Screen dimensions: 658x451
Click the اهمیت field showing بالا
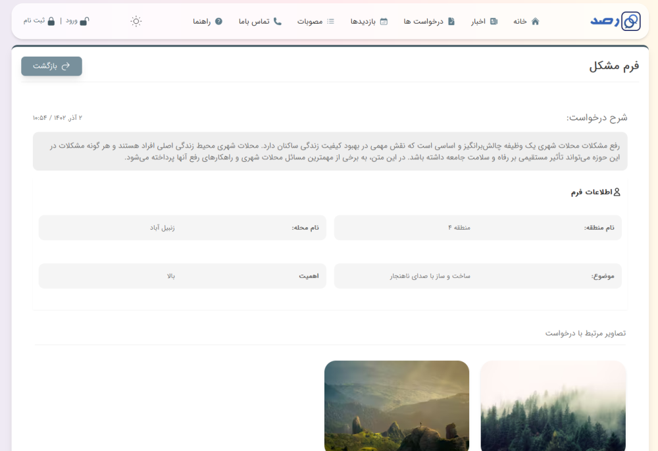[x=182, y=276]
